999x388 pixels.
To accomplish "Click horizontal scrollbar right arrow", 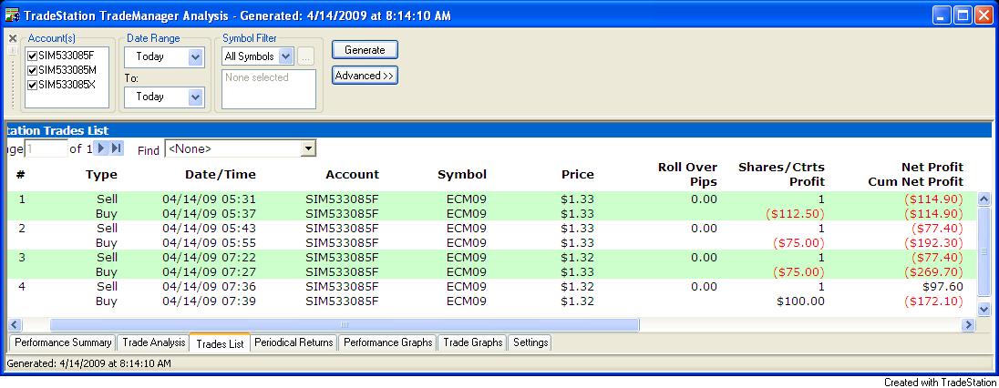I will click(968, 325).
